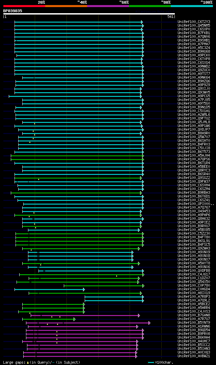Click the UniRef100_A4UHC7 label
This screenshot has width=216, height=365.
point(194,341)
